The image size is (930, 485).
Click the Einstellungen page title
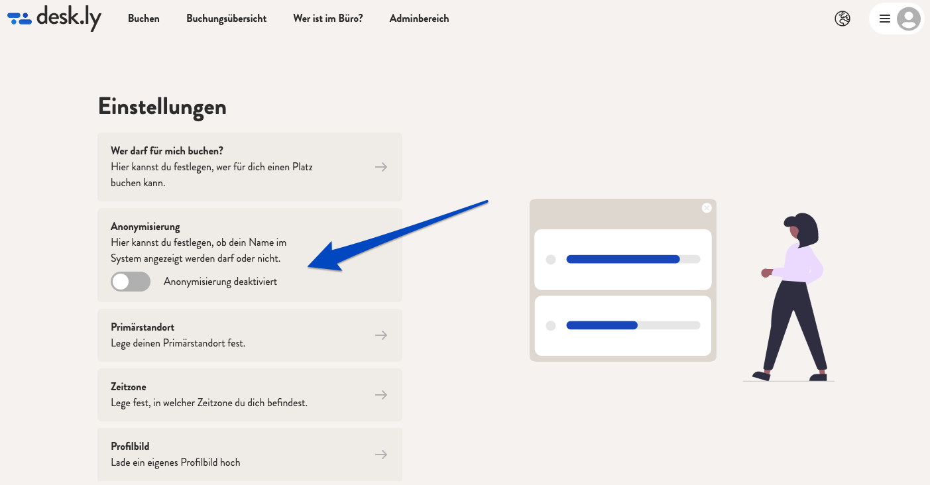click(x=162, y=106)
